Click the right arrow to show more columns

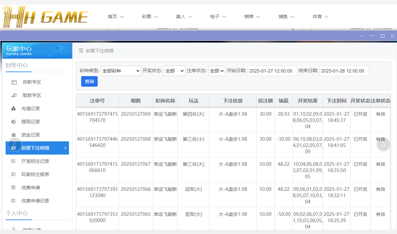[383, 144]
